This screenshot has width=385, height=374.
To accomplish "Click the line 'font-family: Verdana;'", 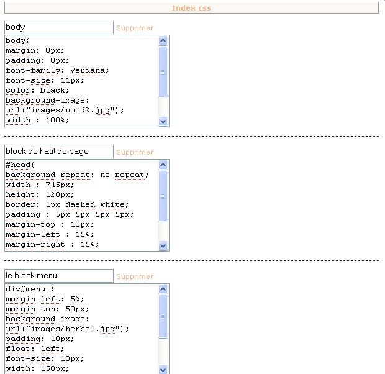I will click(57, 71).
